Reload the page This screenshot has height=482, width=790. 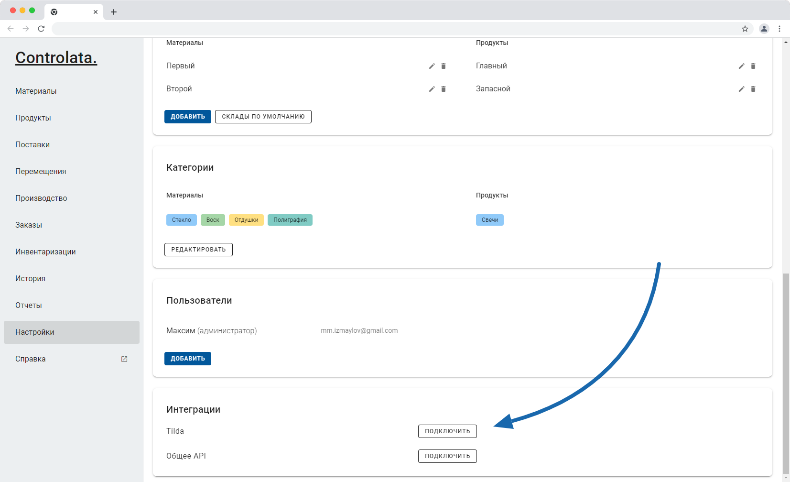pos(41,29)
